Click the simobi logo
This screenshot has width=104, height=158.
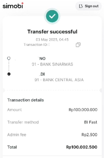click(x=13, y=6)
